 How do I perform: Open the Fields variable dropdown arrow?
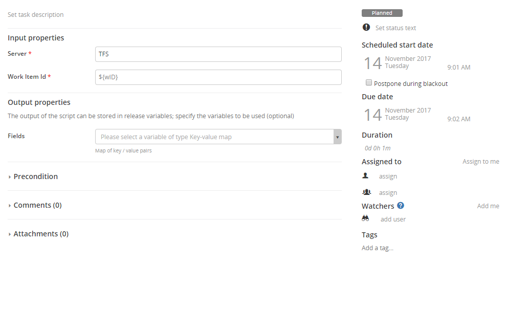point(337,137)
